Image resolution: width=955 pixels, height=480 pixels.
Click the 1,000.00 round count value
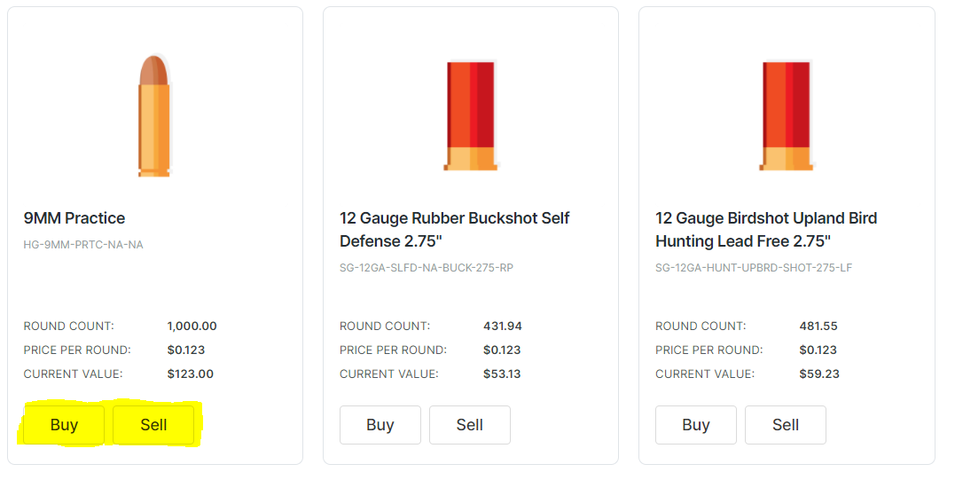coord(192,327)
